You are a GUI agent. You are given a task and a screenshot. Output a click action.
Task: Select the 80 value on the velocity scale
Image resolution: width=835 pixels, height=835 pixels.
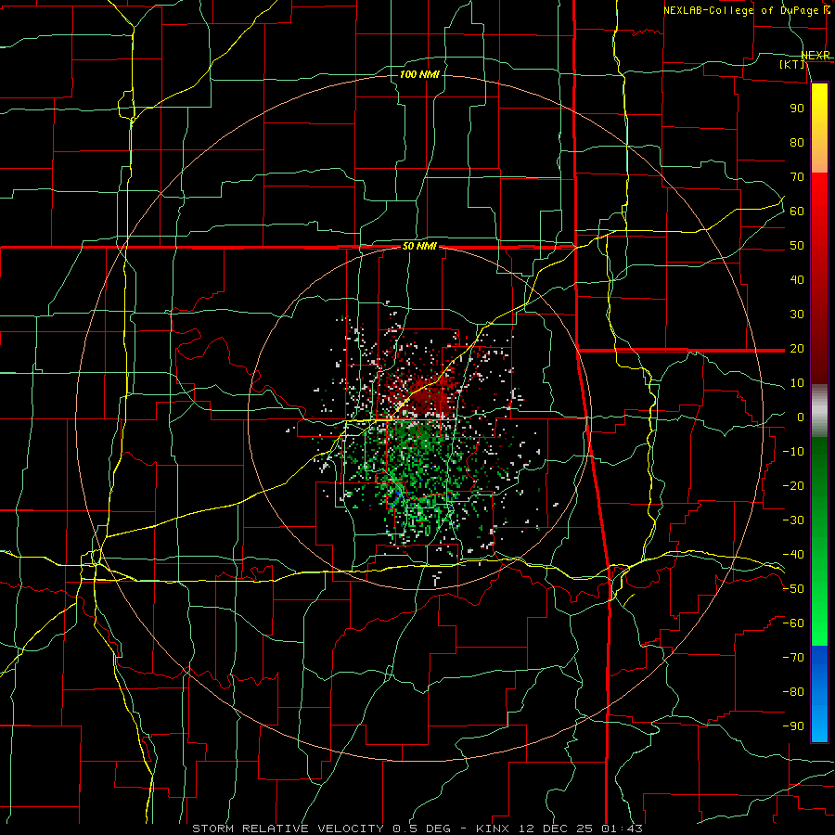[x=797, y=142]
